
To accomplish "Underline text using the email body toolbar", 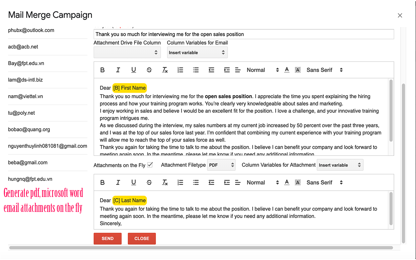I will point(134,70).
